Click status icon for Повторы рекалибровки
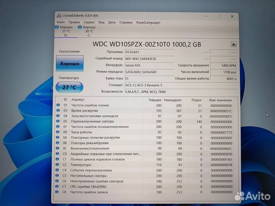Viewport: 275px width, 206px height. 58,143
